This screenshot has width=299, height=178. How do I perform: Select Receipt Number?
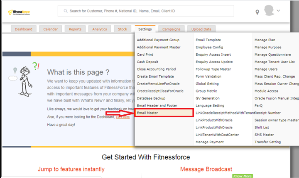coord(267,113)
